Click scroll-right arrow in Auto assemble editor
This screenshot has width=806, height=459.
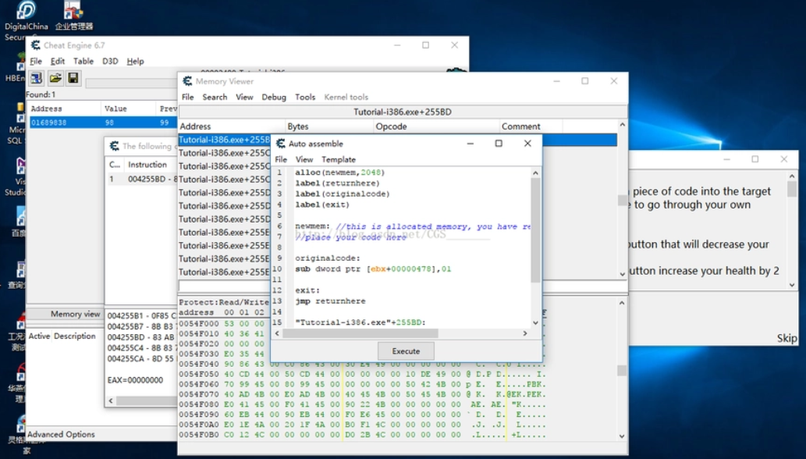tap(525, 333)
